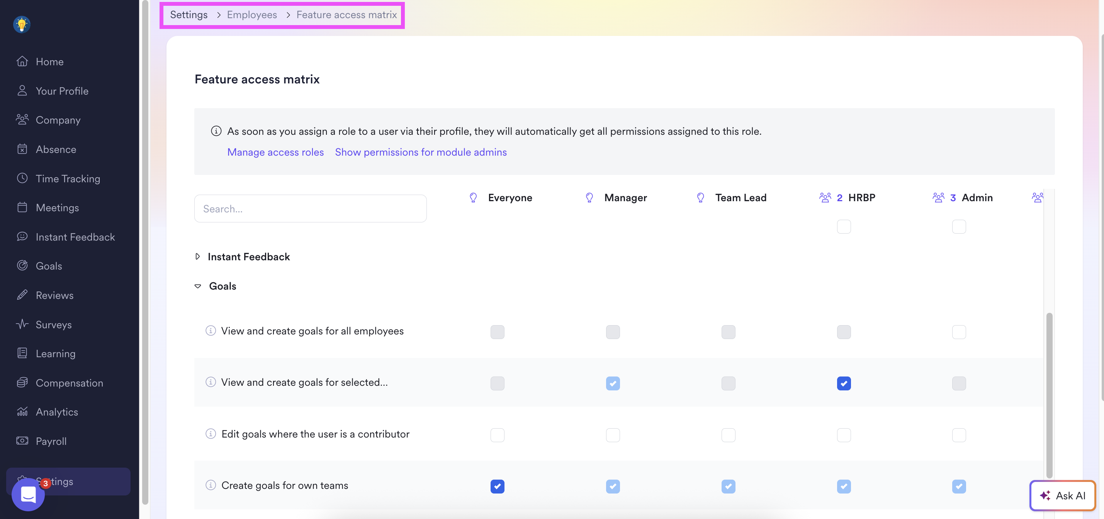Click the lightbulb logo icon
Image resolution: width=1104 pixels, height=519 pixels.
[21, 24]
